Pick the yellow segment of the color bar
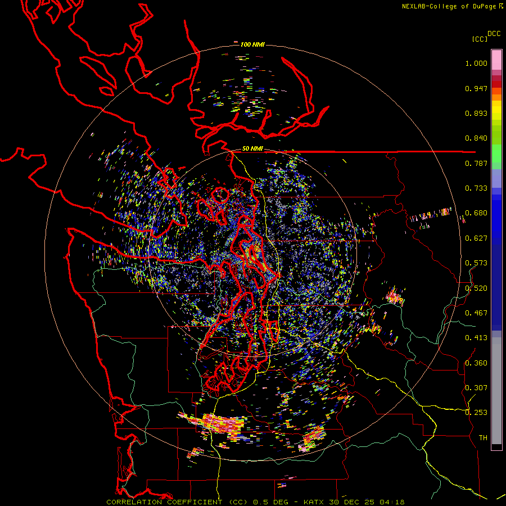The height and width of the screenshot is (506, 506). (496, 110)
